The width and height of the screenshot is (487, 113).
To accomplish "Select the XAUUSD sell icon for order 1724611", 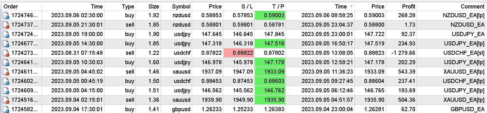I will click(x=6, y=72).
